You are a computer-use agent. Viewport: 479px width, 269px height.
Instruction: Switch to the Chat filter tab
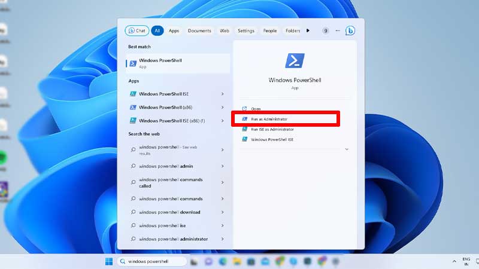coord(137,30)
